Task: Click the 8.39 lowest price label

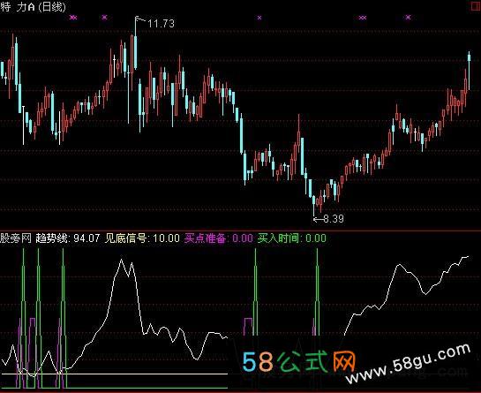Action: 334,219
